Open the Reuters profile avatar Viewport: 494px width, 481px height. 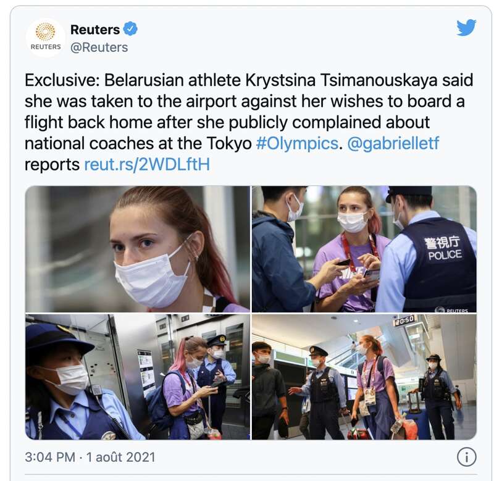[46, 38]
